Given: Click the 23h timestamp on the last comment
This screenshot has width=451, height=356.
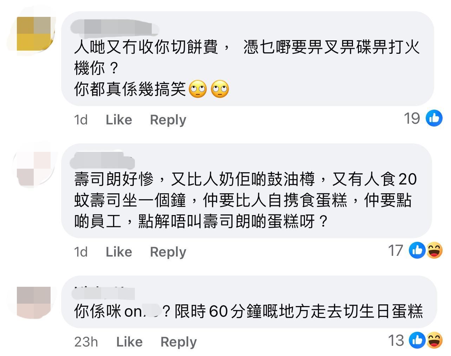Looking at the screenshot, I should coord(86,341).
